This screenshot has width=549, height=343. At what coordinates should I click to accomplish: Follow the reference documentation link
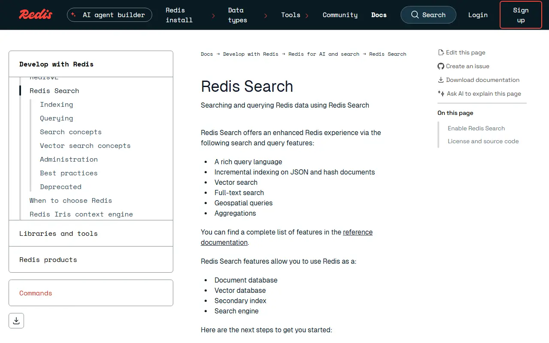click(287, 237)
